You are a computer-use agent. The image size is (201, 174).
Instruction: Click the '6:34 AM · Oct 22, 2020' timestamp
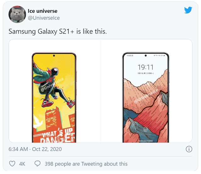coord(35,149)
